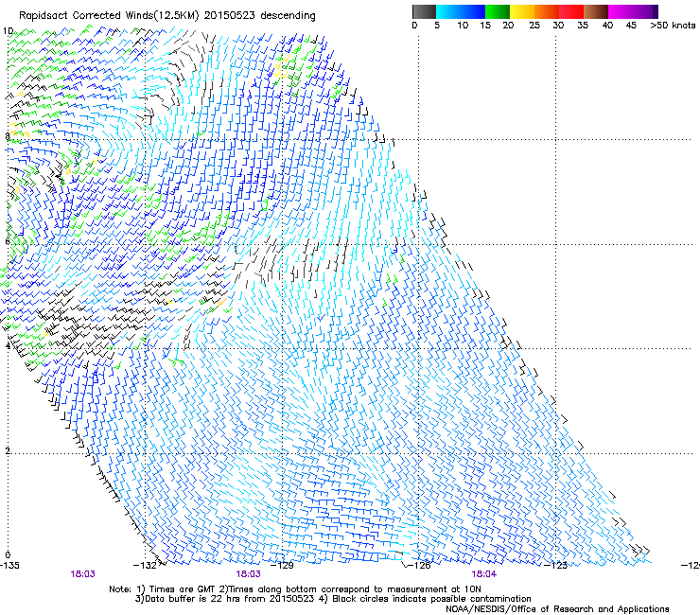This screenshot has width=700, height=615.
Task: Click the '>50 knots' legend label
Action: click(x=673, y=26)
